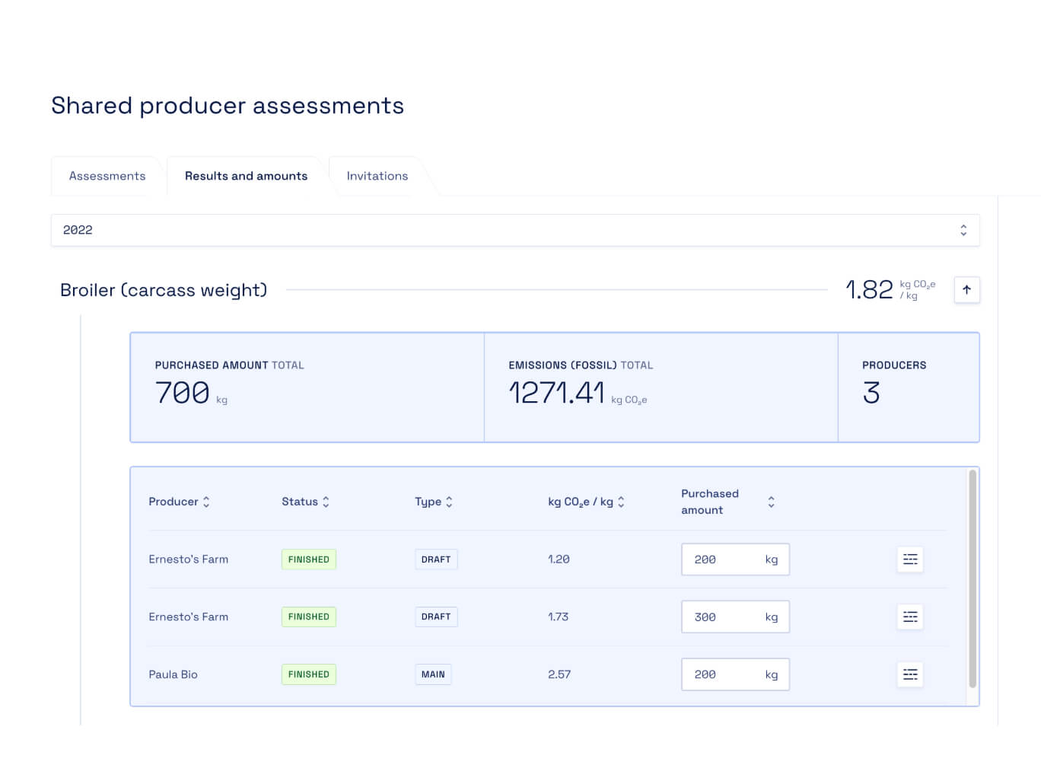Screen dimensions: 1041x781
Task: Click the DRAFT badge on the first row
Action: 436,559
